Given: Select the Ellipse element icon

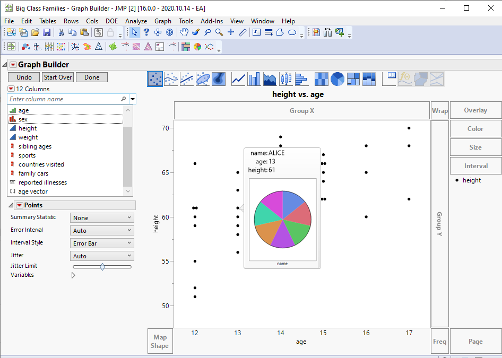Looking at the screenshot, I should pyautogui.click(x=203, y=79).
